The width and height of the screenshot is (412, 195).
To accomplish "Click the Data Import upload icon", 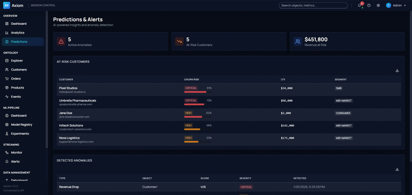I will pyautogui.click(x=7, y=180).
